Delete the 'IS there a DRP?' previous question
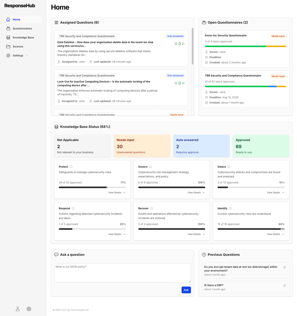Viewport: 297px width, 316px height. point(284,285)
